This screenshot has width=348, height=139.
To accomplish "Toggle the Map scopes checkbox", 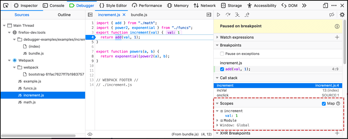I will [324, 103].
